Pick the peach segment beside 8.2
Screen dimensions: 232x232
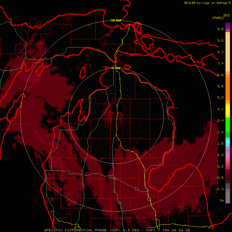click(x=228, y=53)
